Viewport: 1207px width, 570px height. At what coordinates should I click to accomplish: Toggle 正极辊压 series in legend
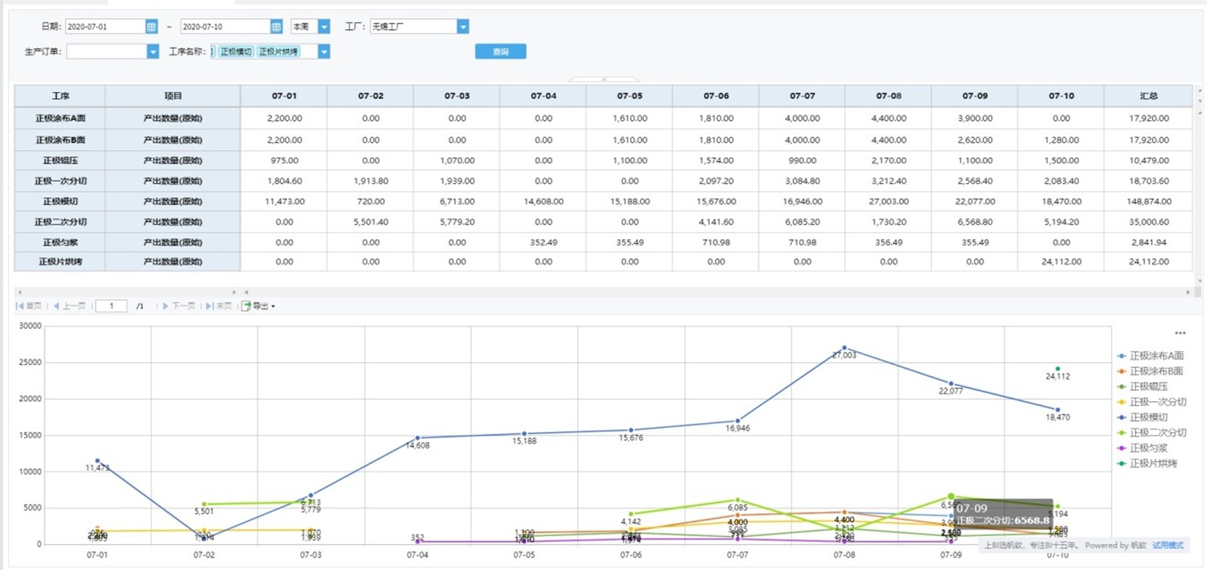coord(1144,386)
